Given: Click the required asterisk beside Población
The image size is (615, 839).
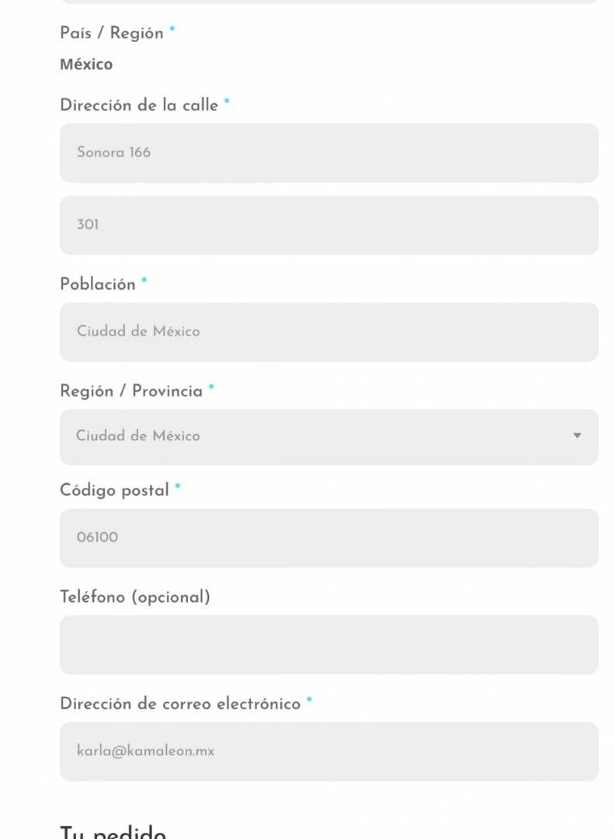Looking at the screenshot, I should pyautogui.click(x=144, y=280).
